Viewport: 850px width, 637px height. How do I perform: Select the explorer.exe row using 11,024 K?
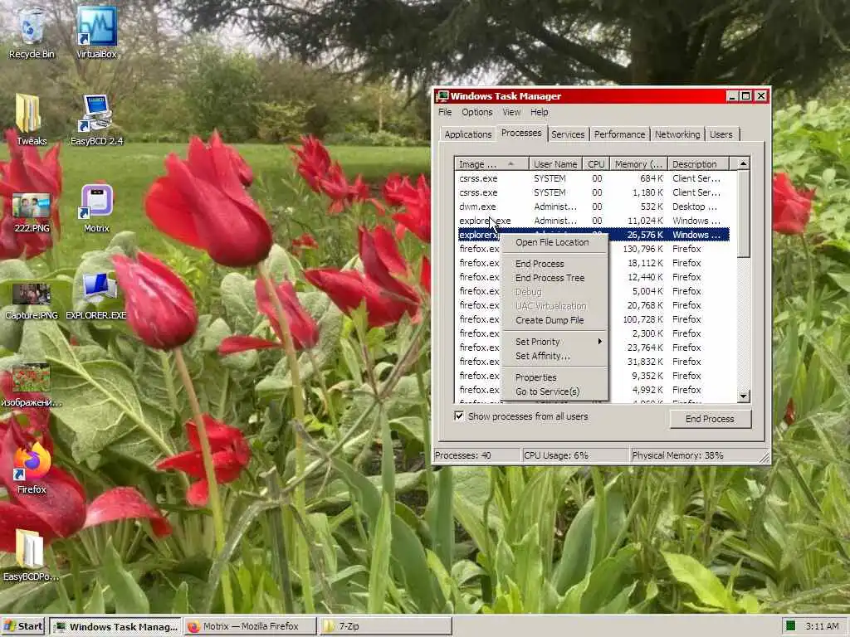click(594, 221)
